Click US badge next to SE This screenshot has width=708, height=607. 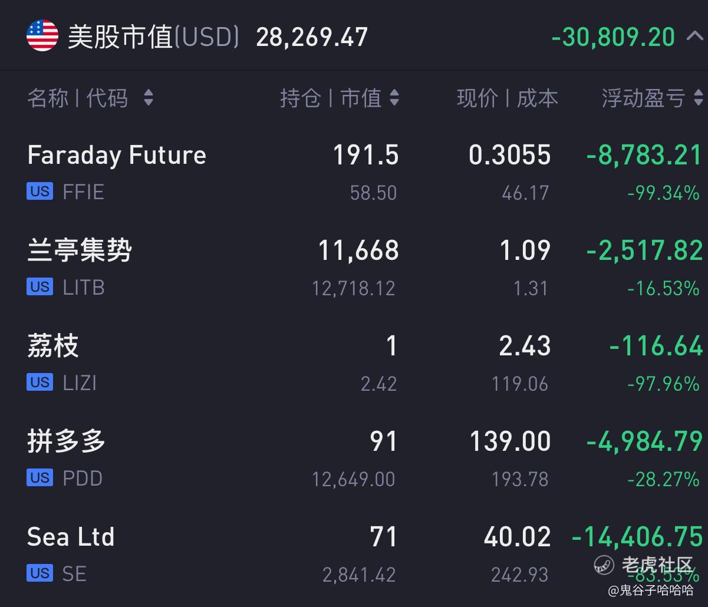[40, 573]
